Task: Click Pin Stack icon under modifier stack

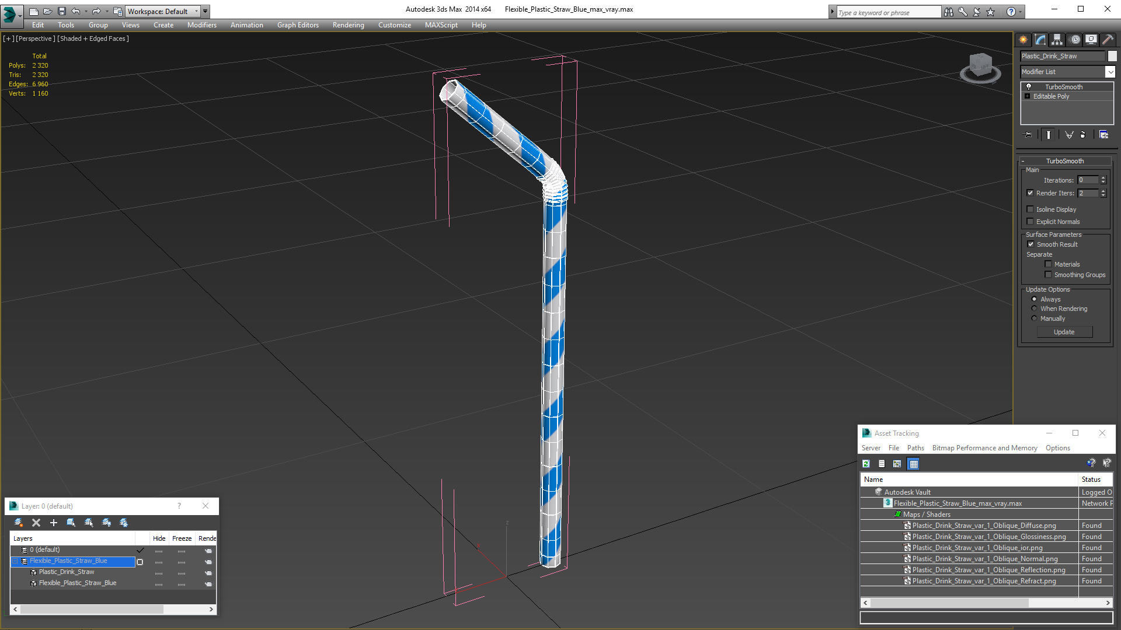Action: point(1028,135)
